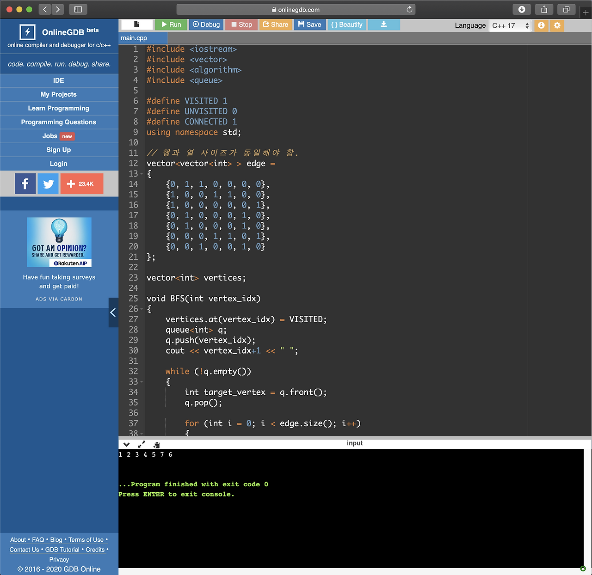Image resolution: width=592 pixels, height=575 pixels.
Task: Open the Debug tool
Action: 206,24
